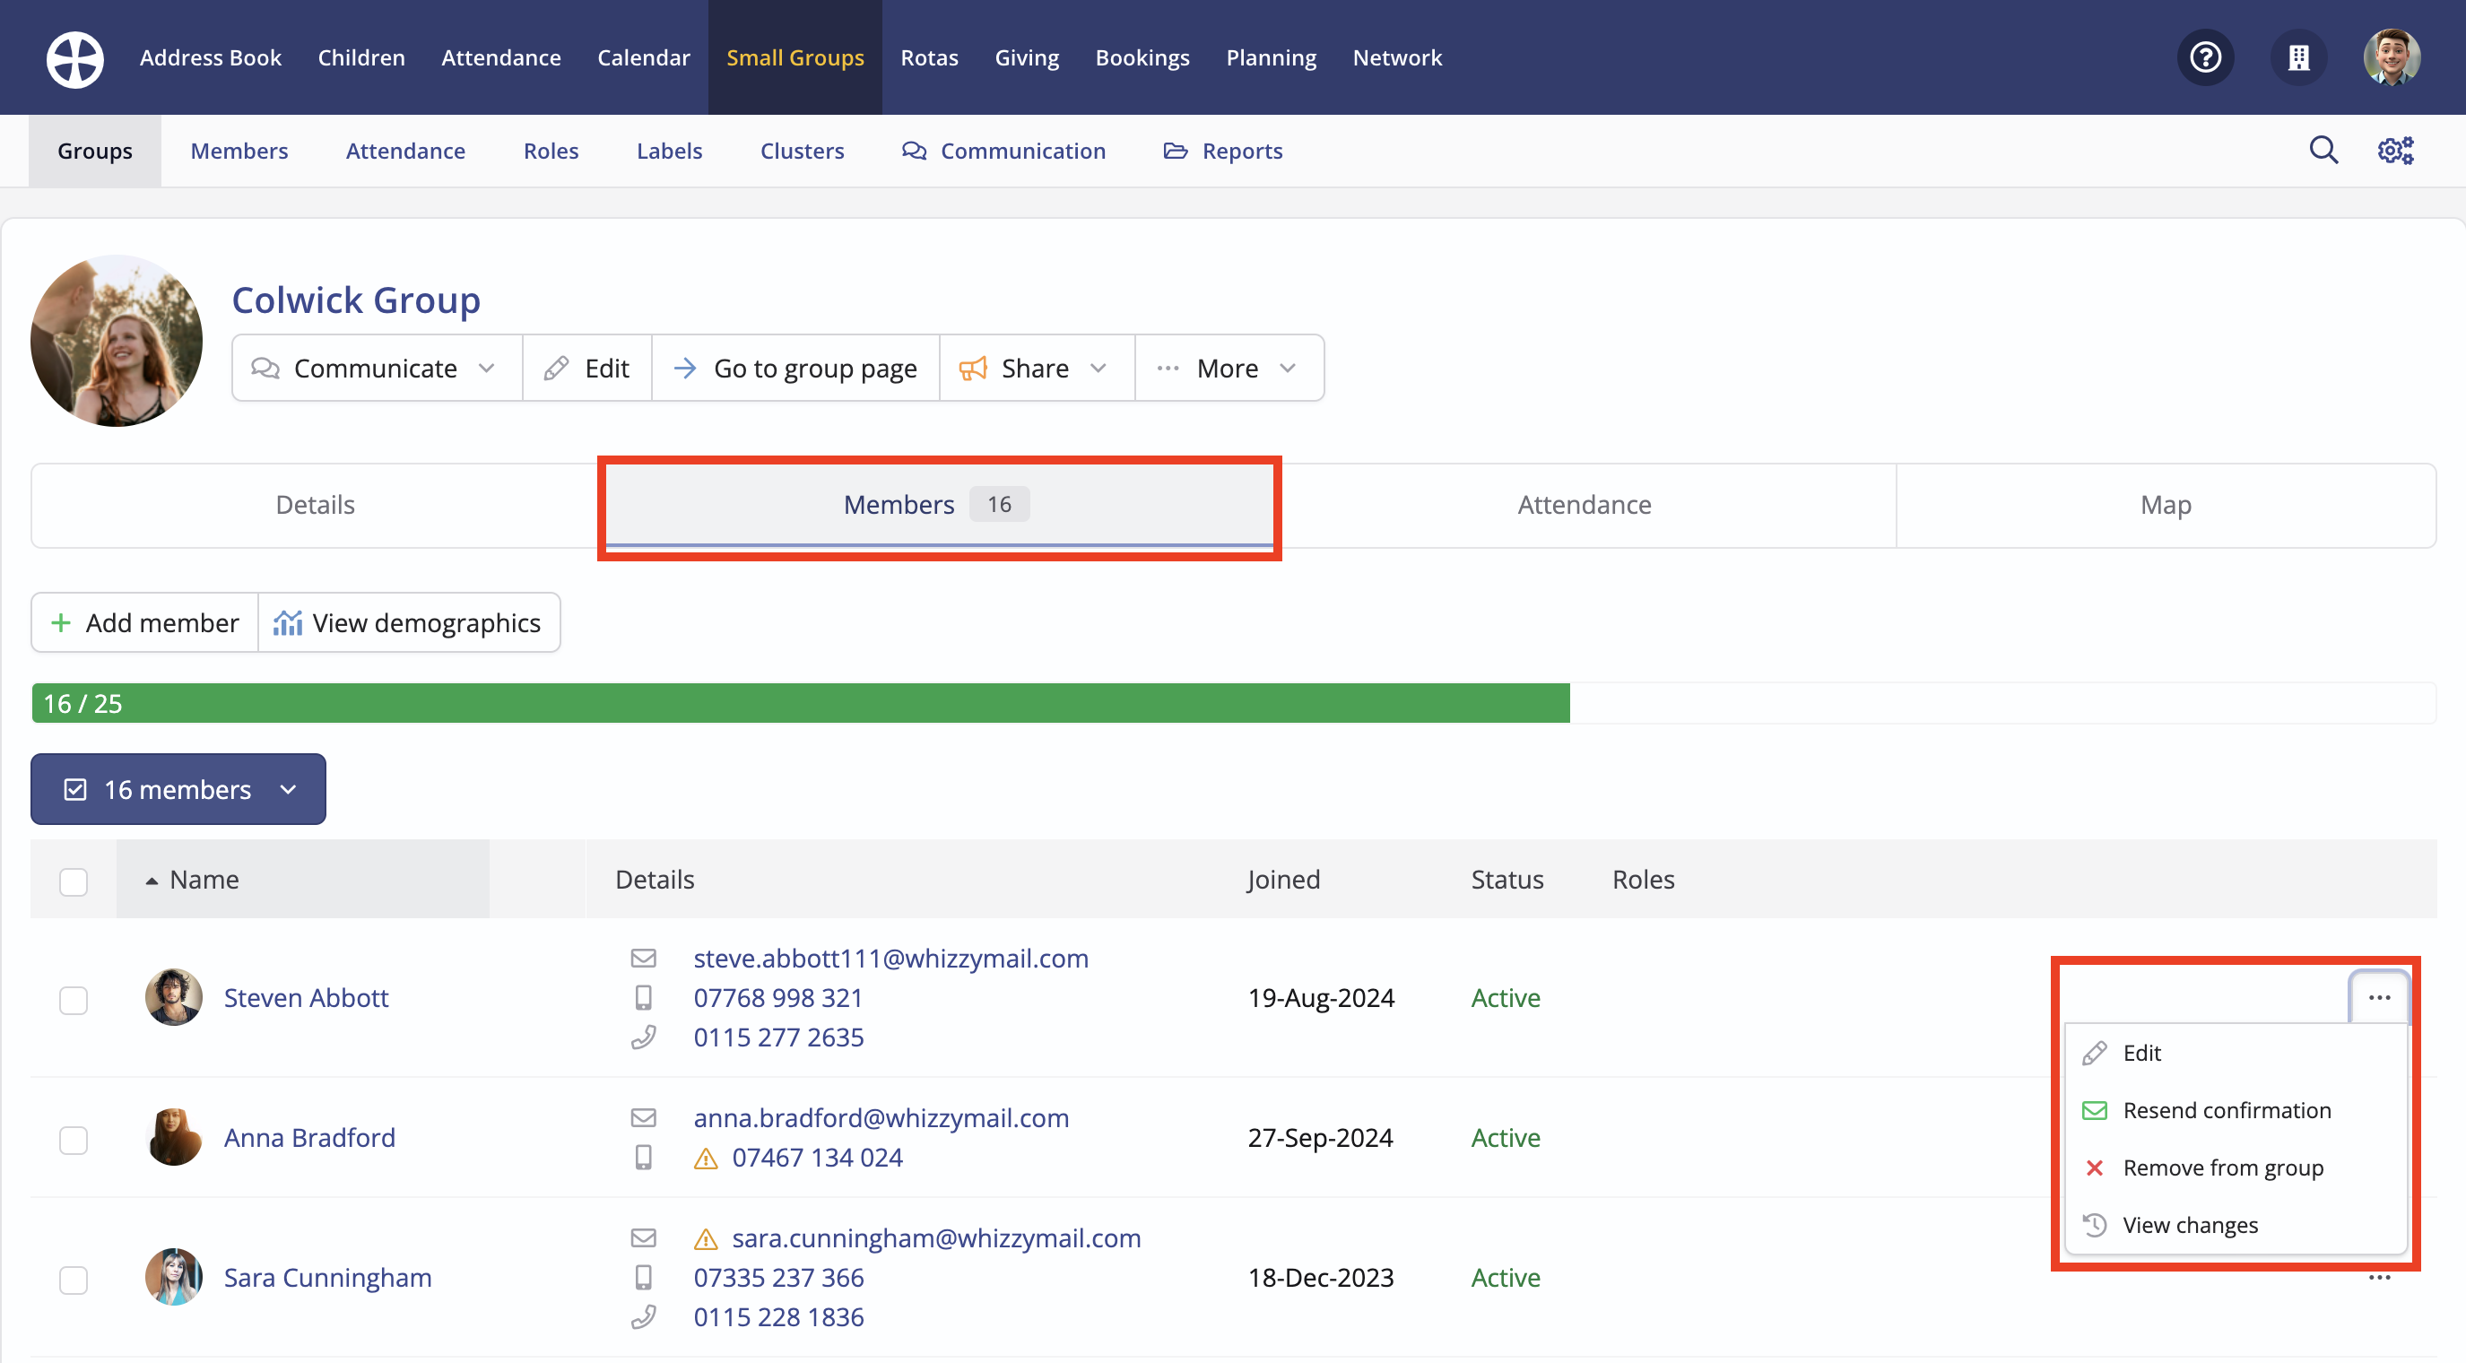The height and width of the screenshot is (1363, 2466).
Task: Tick the checkbox for Steven Abbott
Action: click(x=74, y=999)
